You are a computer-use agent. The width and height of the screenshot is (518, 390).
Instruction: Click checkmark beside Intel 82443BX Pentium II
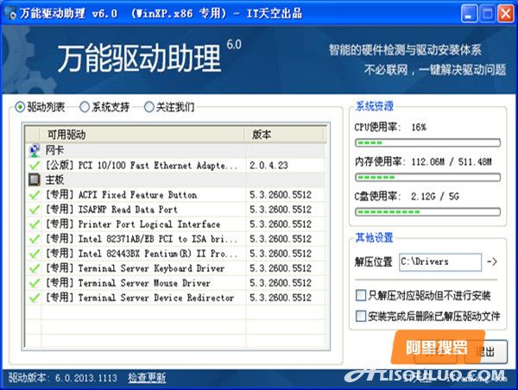click(35, 254)
